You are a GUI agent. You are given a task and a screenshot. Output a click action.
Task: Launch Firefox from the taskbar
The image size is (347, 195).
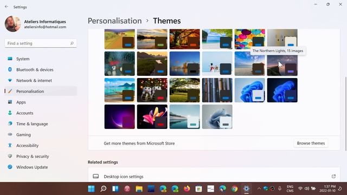tap(187, 188)
